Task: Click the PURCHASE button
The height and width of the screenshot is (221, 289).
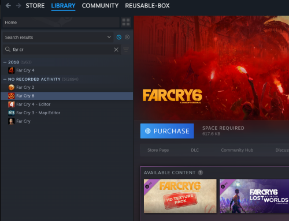Action: pyautogui.click(x=167, y=131)
